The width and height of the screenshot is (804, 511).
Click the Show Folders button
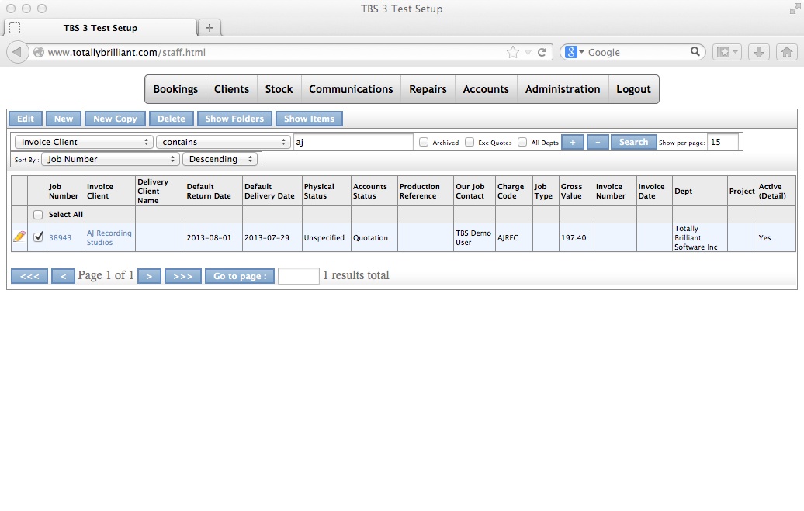point(234,119)
